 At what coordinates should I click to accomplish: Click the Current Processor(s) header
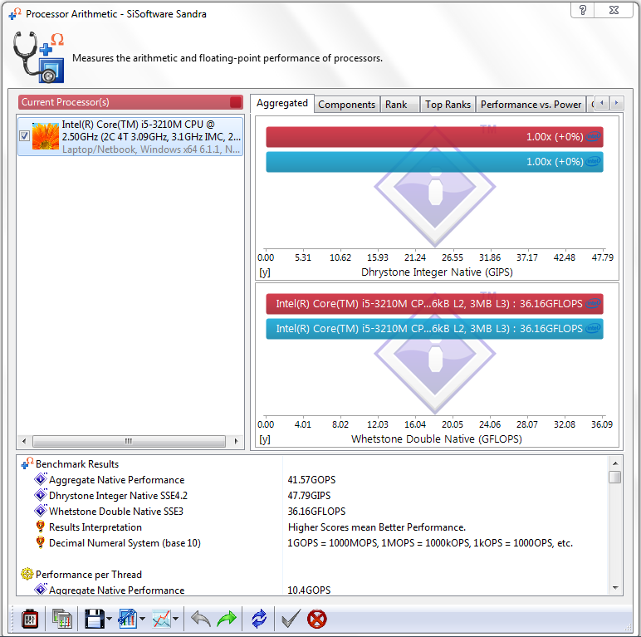(x=130, y=102)
